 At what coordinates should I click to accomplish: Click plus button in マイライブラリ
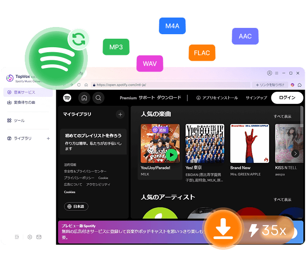click(120, 114)
